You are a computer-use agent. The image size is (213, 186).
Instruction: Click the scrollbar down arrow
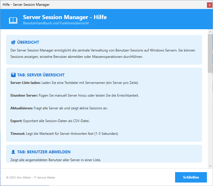(x=210, y=166)
